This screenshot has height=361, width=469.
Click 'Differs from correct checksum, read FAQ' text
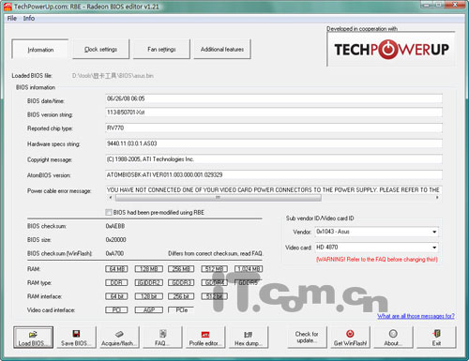pos(215,253)
